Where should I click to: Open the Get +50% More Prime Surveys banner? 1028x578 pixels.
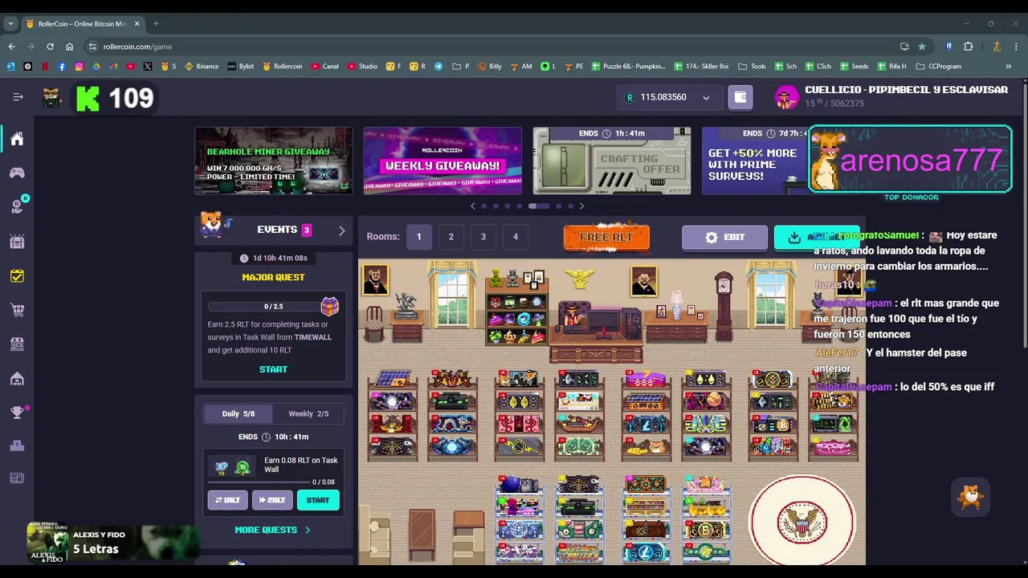[755, 161]
